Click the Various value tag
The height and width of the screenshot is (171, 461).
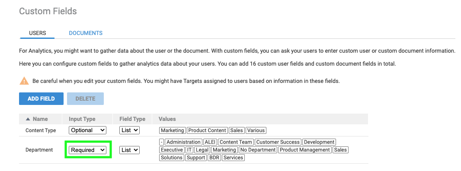256,130
